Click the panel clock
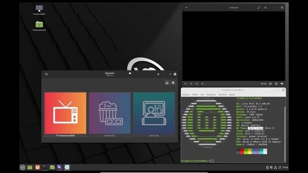The height and width of the screenshot is (173, 308). [285, 168]
